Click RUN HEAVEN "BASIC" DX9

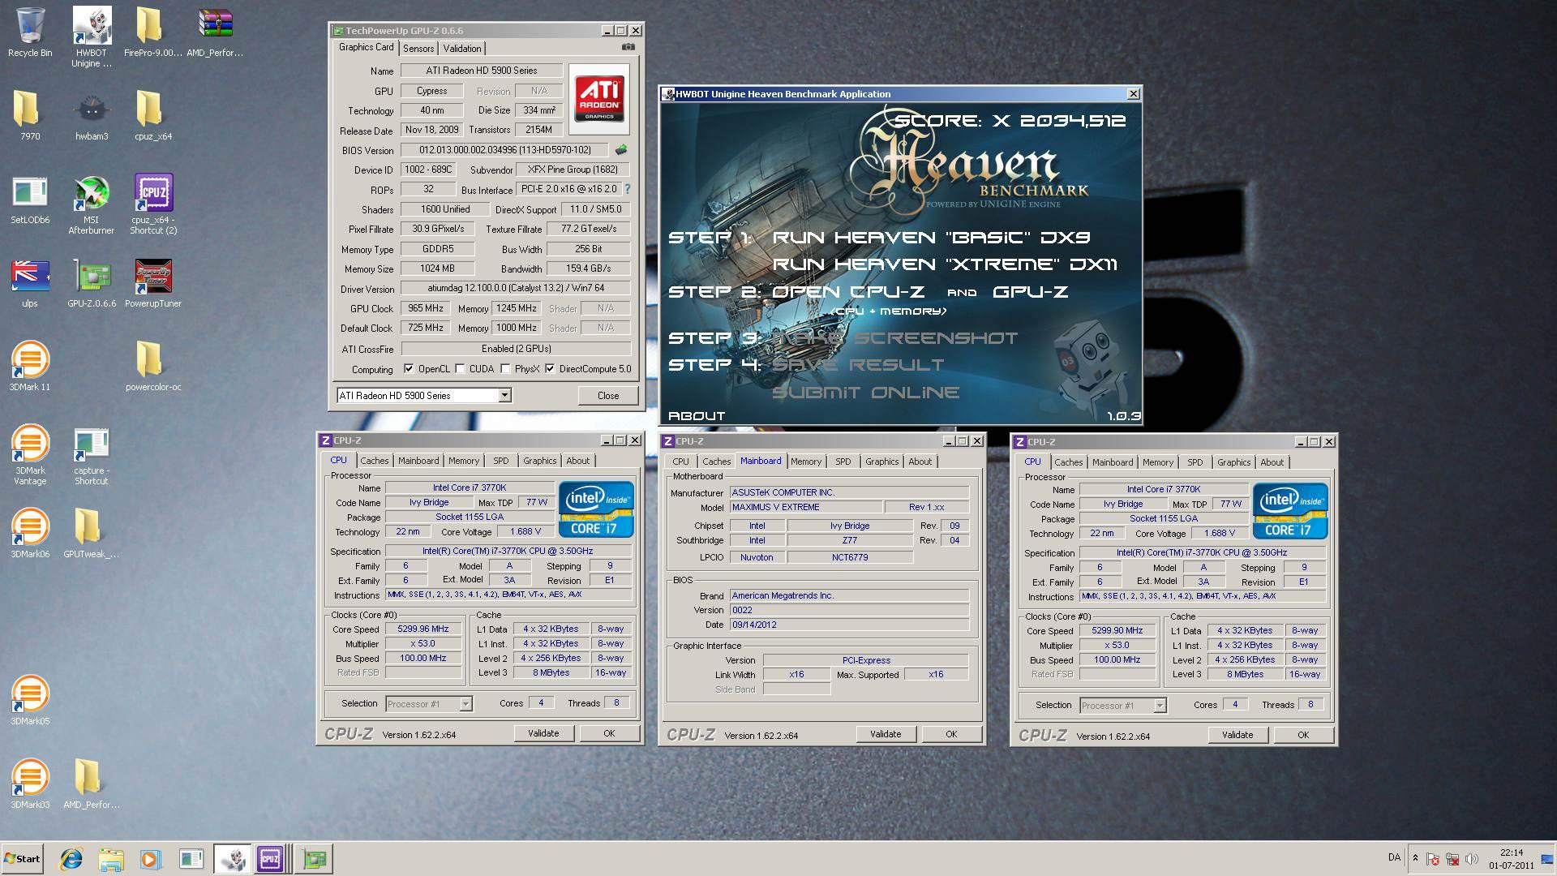[x=931, y=238]
